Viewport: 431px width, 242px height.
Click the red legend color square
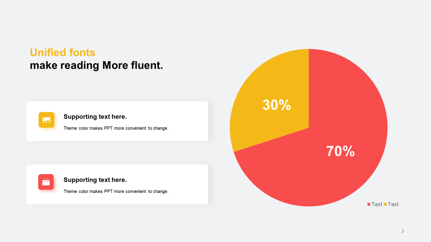tap(369, 204)
